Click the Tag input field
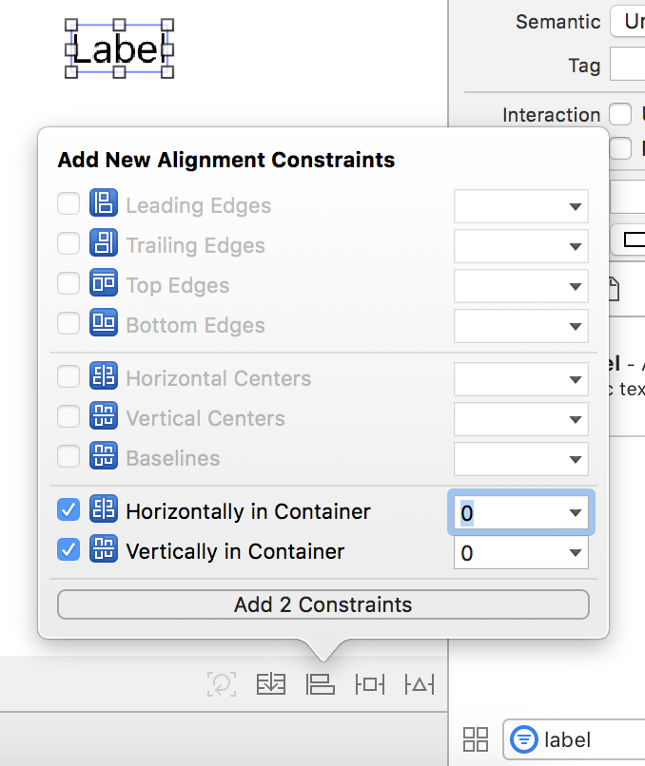This screenshot has height=766, width=645. coord(628,66)
